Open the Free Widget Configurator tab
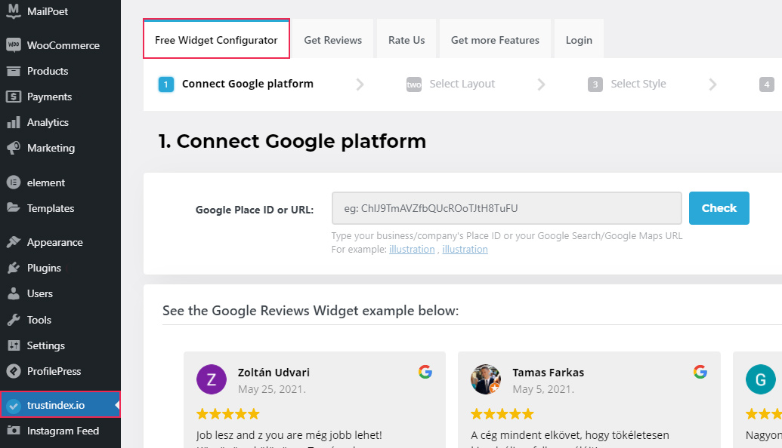 216,39
